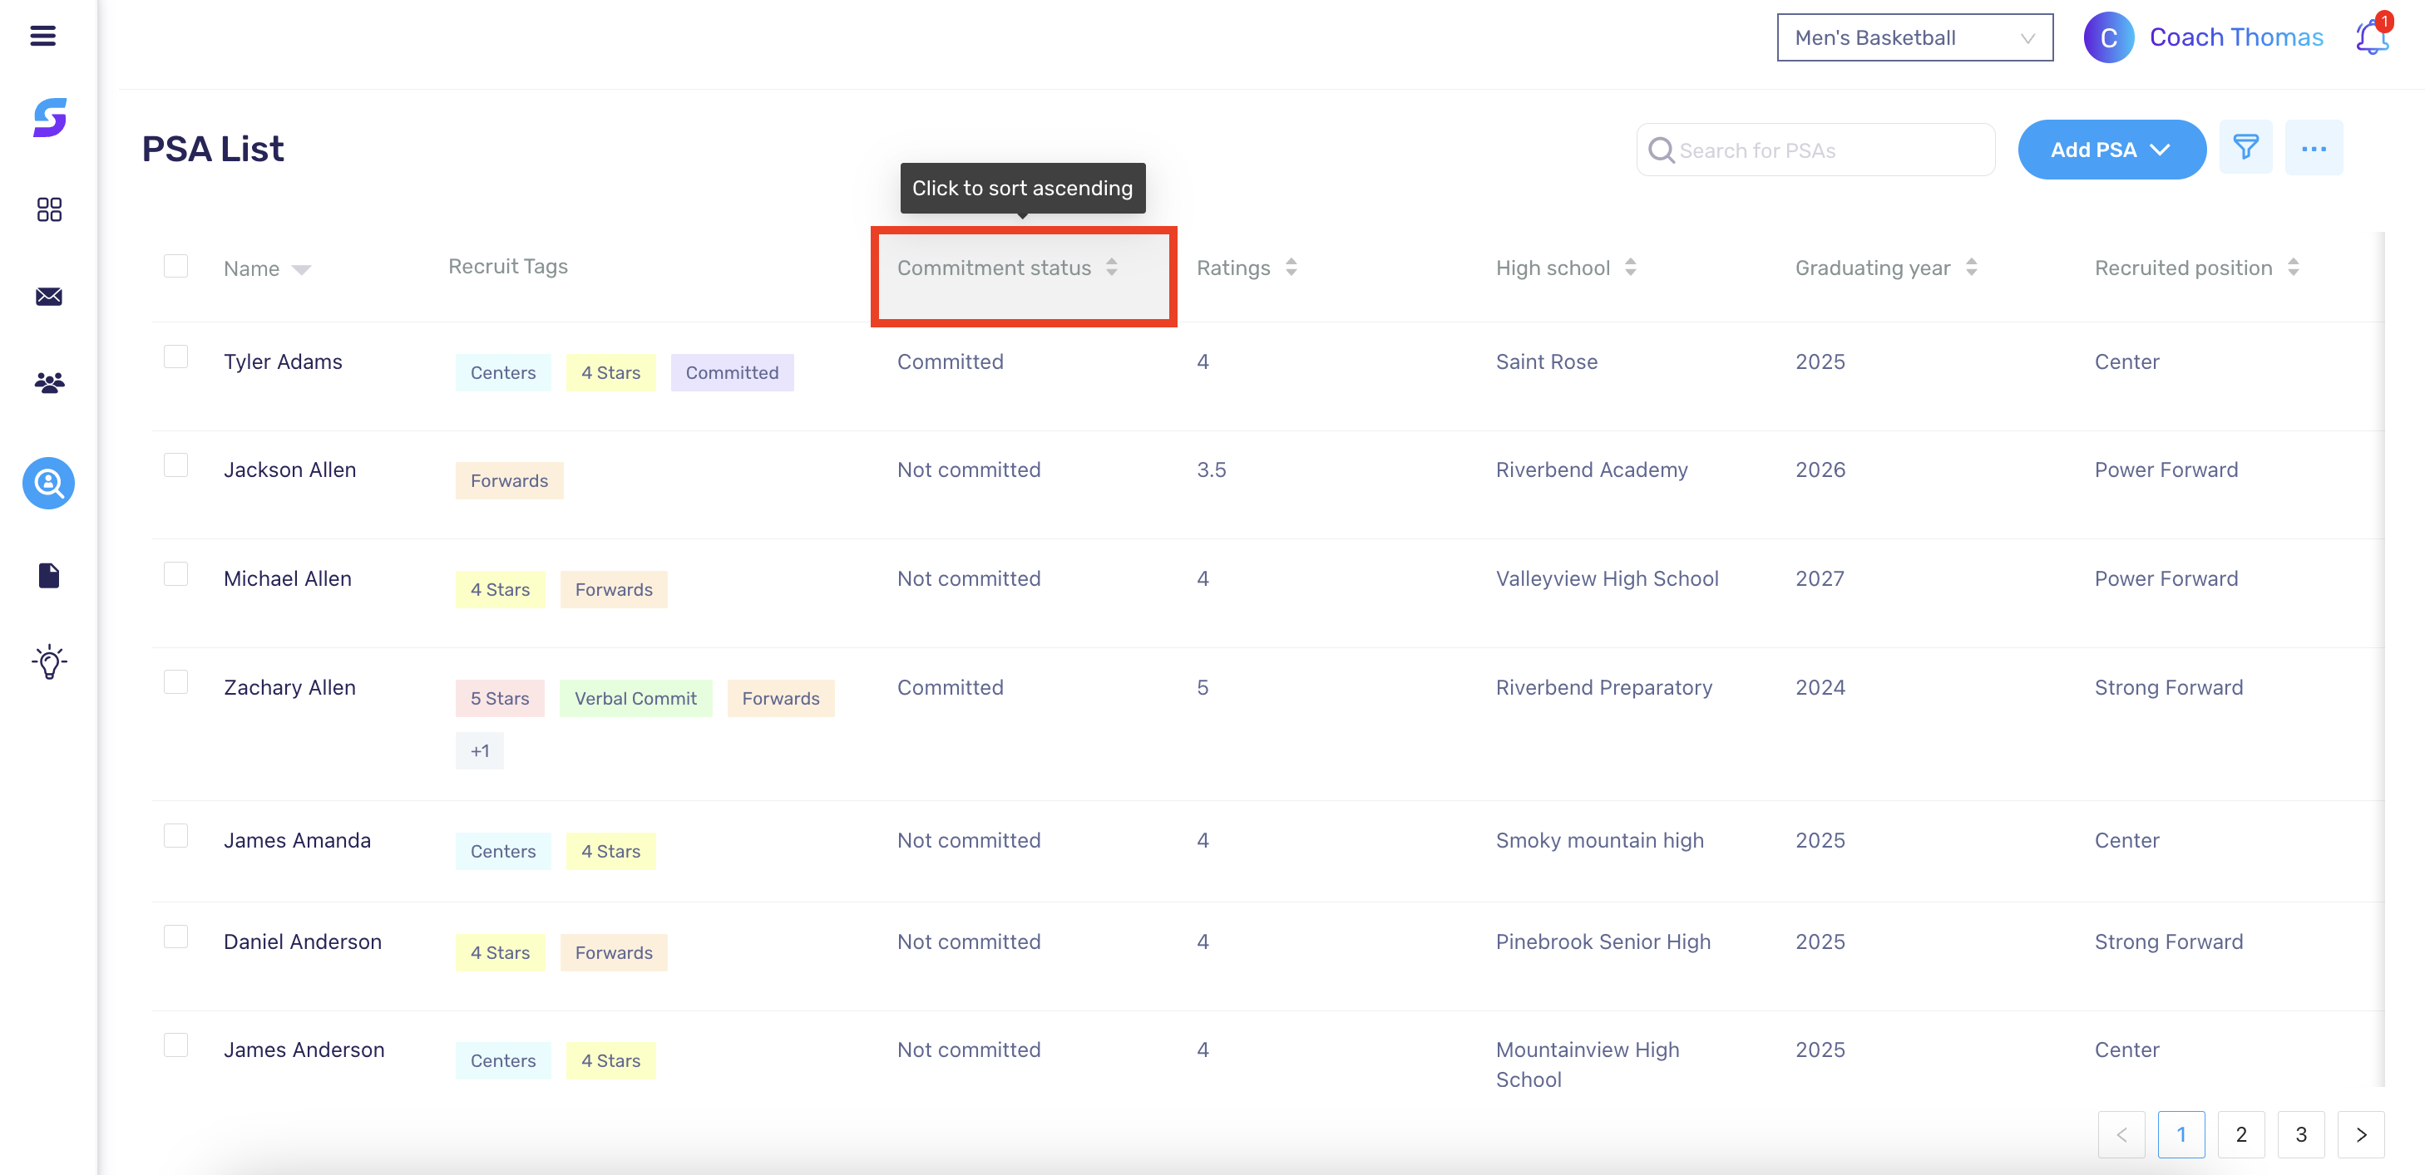
Task: Expand Zachary Allen's +1 hidden tags
Action: point(480,750)
